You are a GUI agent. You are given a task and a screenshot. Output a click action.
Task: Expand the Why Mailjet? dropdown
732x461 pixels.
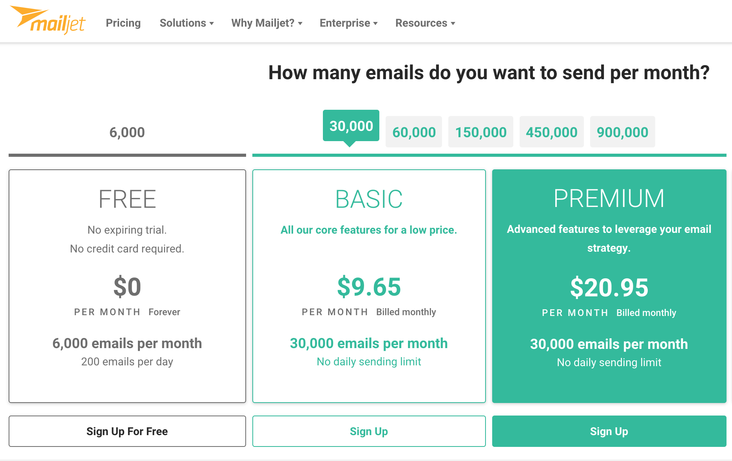click(266, 23)
